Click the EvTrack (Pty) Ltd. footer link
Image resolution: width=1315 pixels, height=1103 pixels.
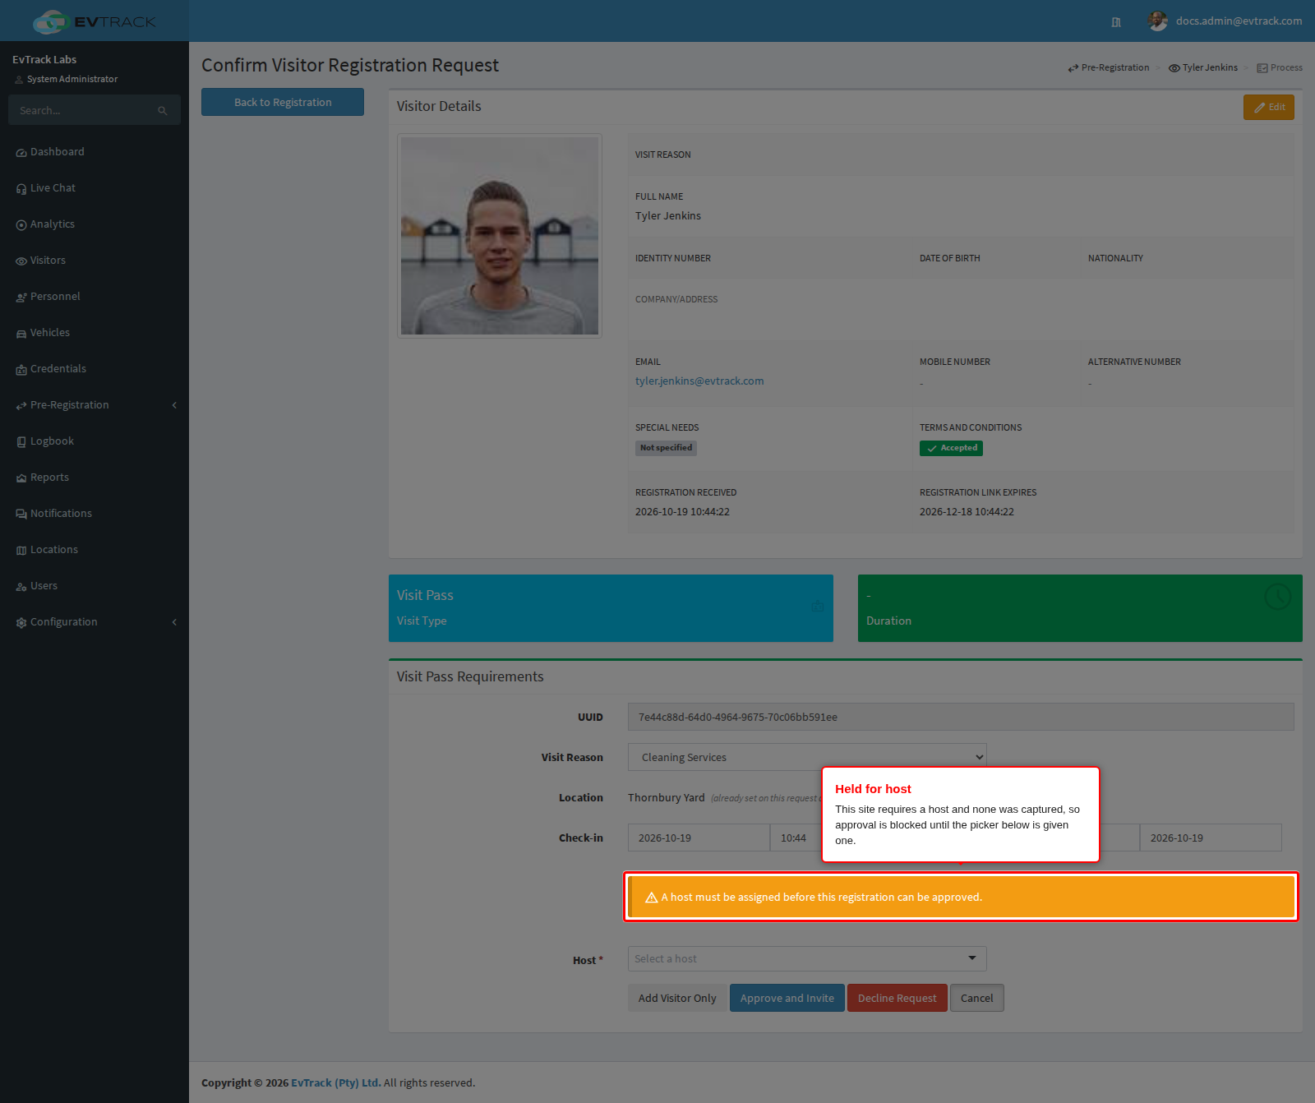[x=336, y=1082]
